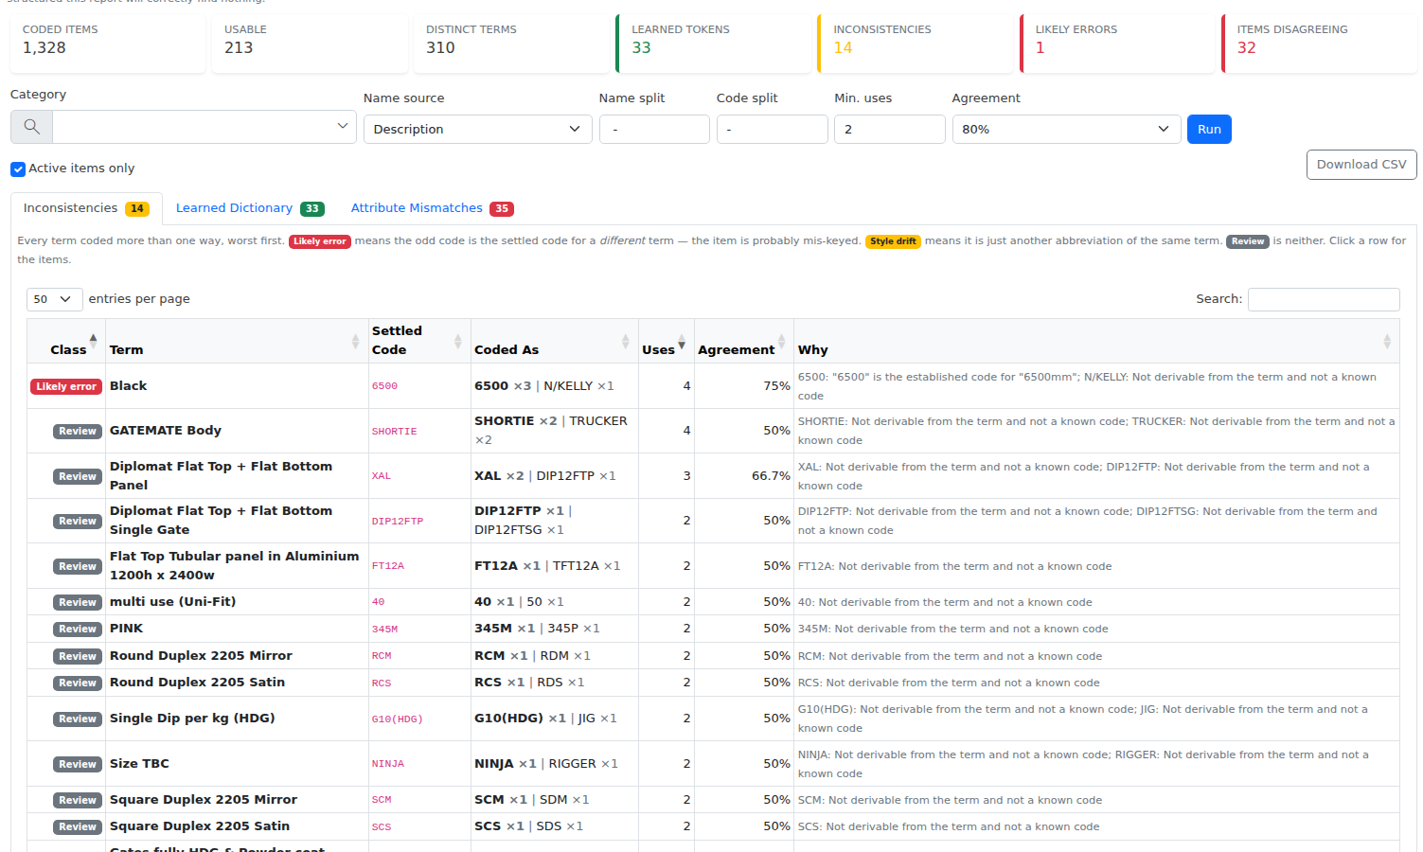Select the term "Square Duplex 2205 Satin"
Screen dimensions: 1423x852
click(200, 826)
